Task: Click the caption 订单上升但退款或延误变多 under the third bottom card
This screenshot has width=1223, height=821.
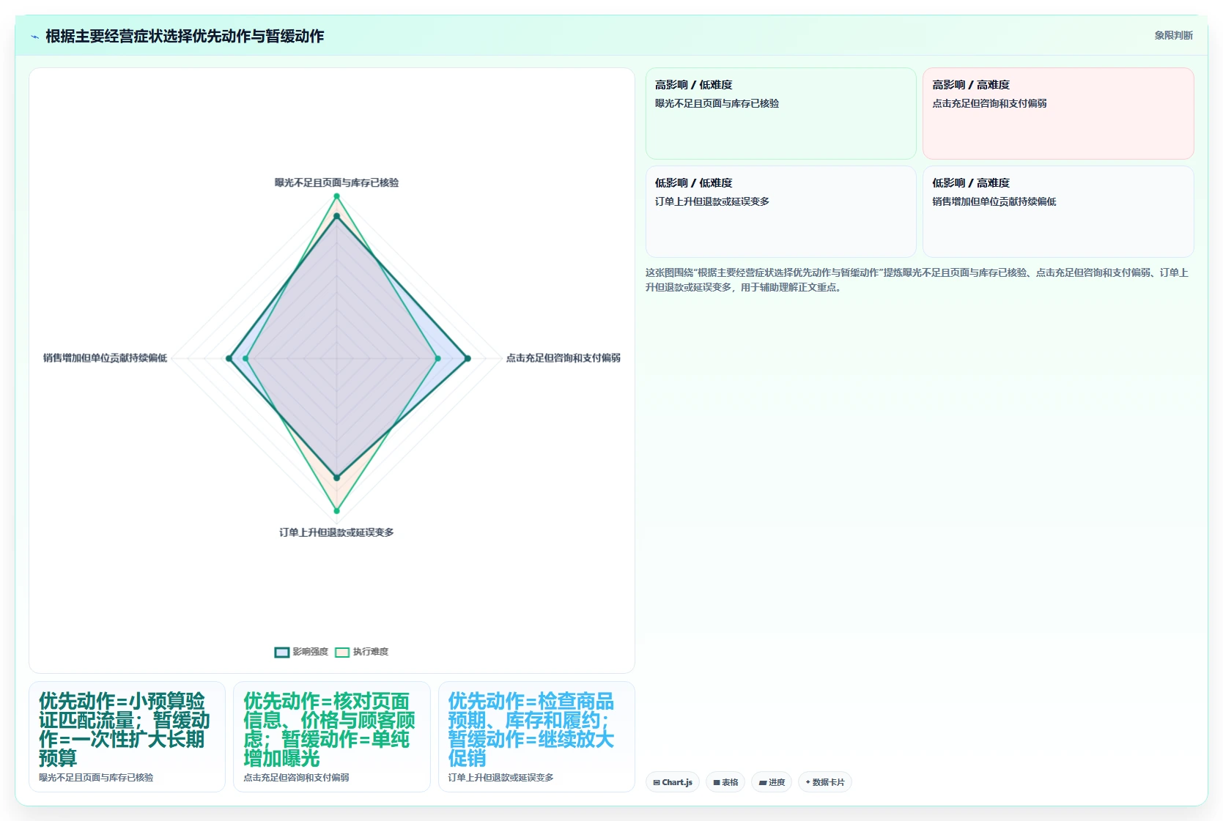Action: click(x=501, y=778)
